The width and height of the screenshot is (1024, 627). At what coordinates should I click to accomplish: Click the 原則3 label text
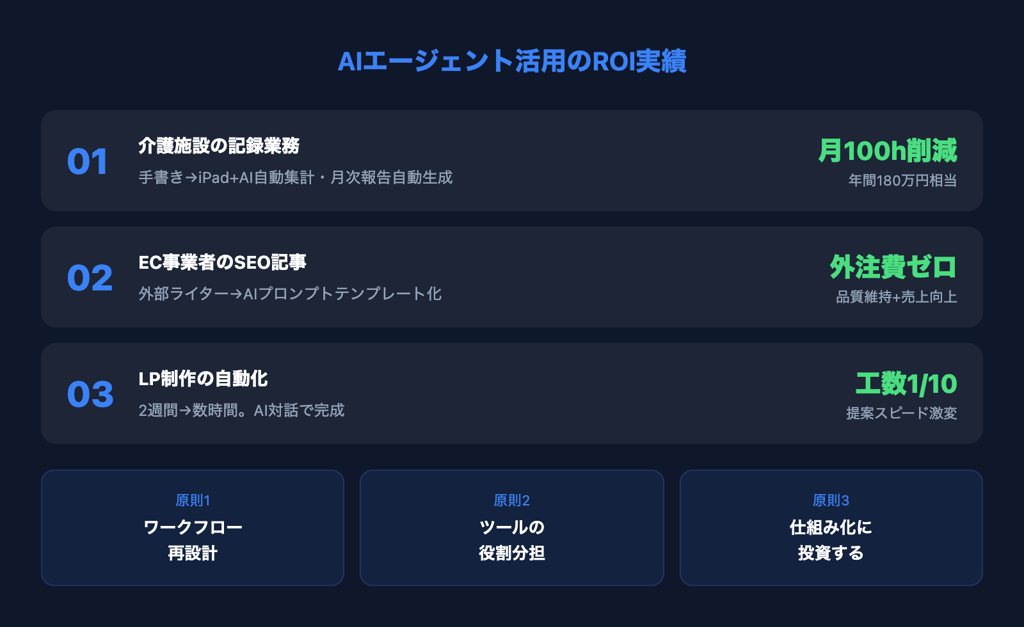[x=831, y=500]
